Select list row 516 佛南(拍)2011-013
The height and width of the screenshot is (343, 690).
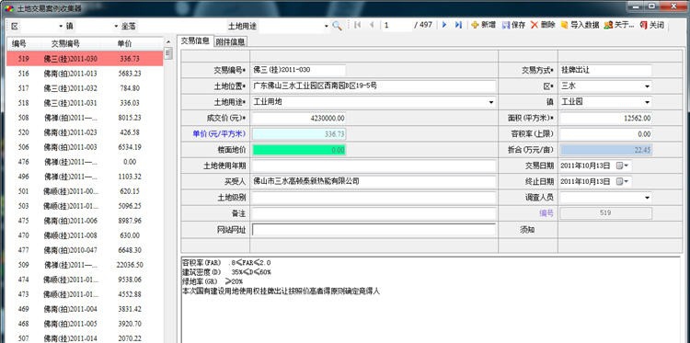85,74
